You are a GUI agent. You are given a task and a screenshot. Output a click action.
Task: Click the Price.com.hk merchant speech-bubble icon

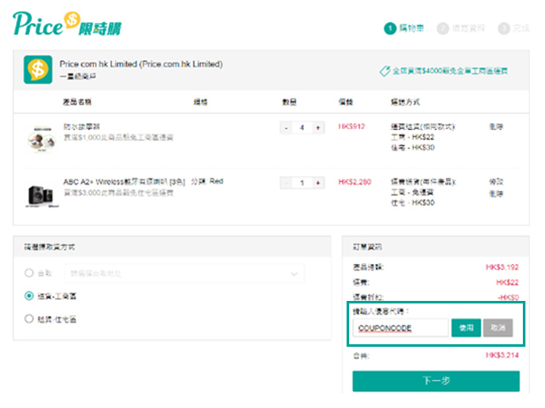tap(38, 71)
